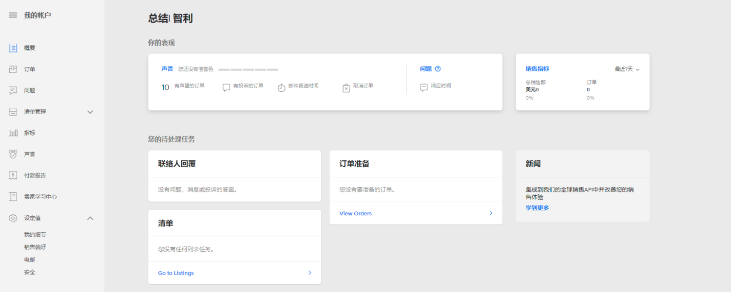Click the 声誉 shield icon
731x292 pixels.
tap(13, 154)
